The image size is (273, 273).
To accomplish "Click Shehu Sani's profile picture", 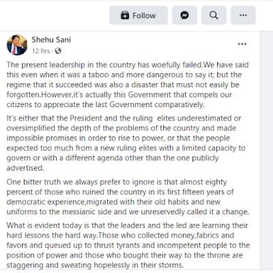I will point(17,44).
